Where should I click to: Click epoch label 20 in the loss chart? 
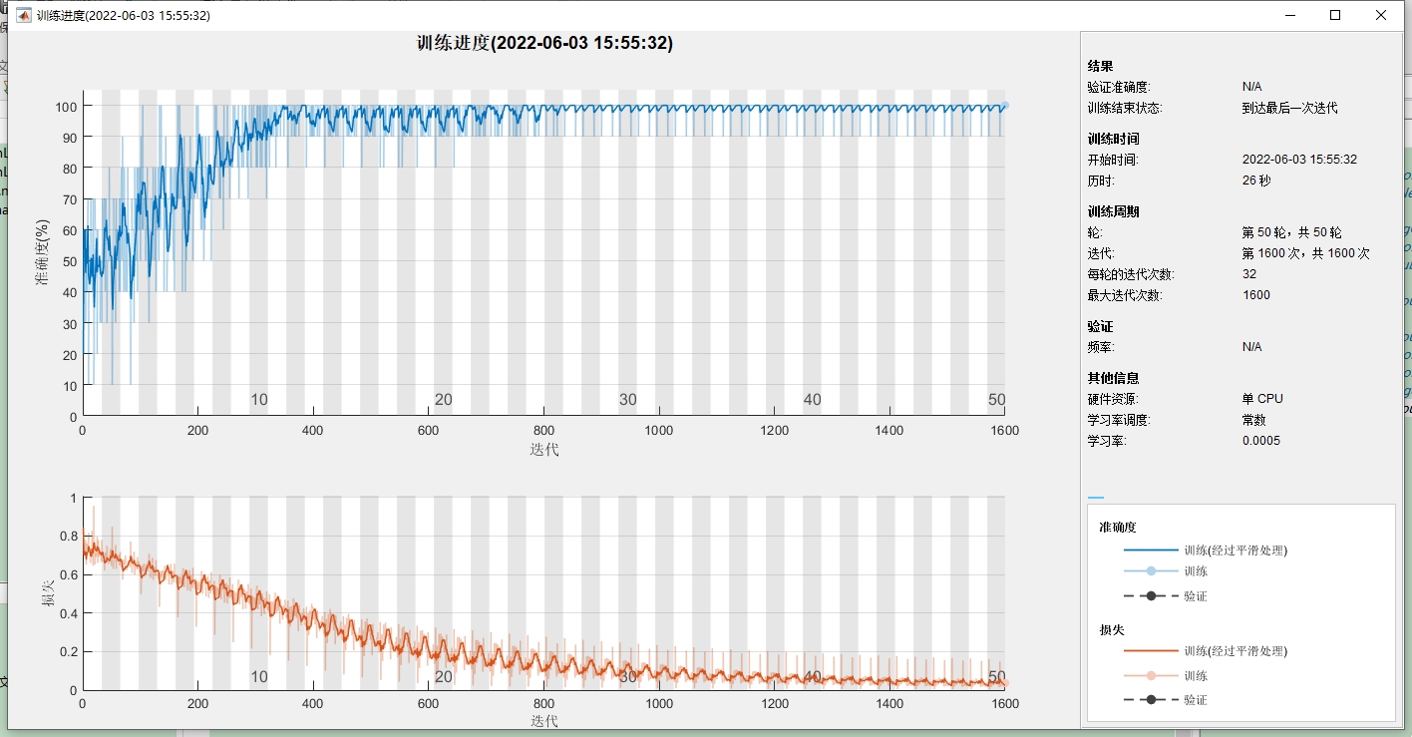(444, 677)
